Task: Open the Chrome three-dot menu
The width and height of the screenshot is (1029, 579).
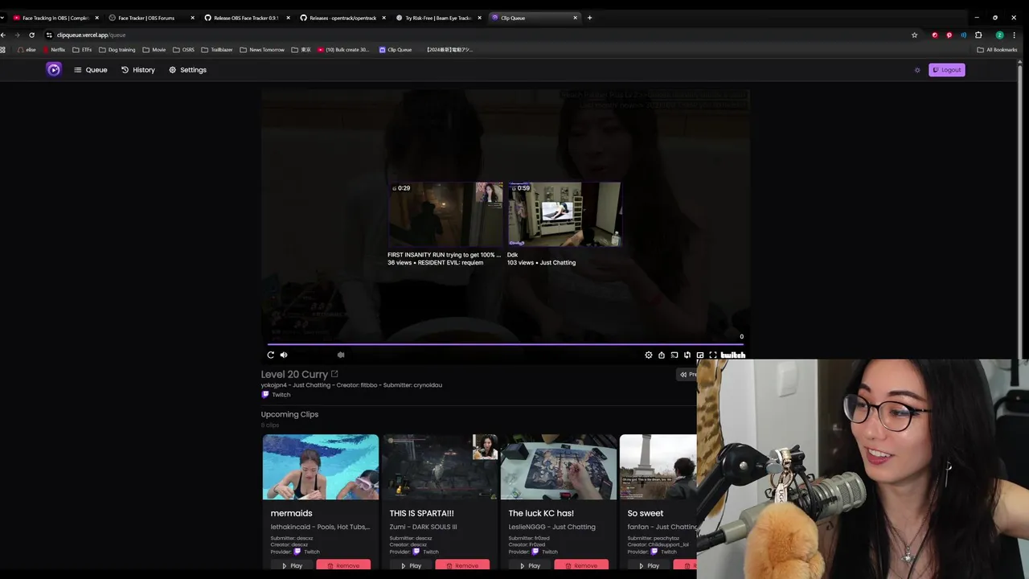Action: 1015,35
